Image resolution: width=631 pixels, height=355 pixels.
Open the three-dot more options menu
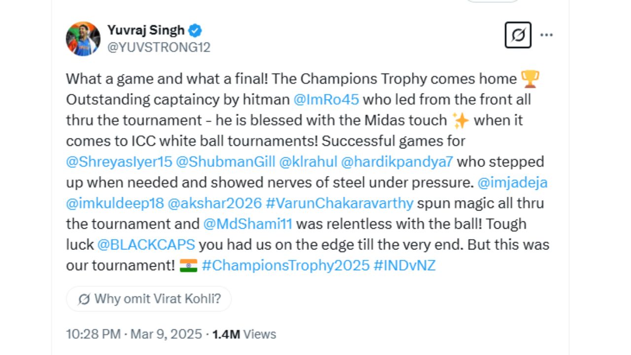tap(546, 35)
